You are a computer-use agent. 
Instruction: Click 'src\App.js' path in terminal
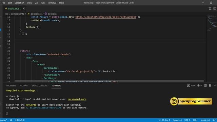point(13,96)
